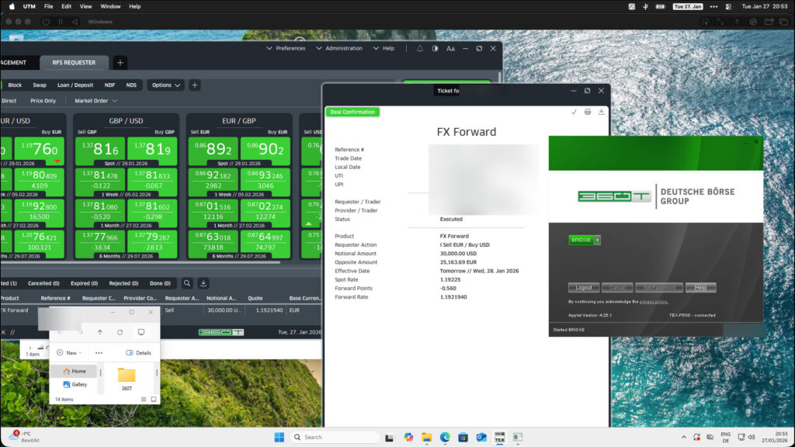Print the FX Forward deal confirmation

coord(588,113)
